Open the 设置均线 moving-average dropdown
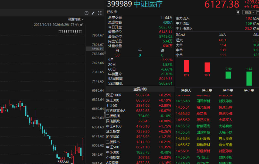This screenshot has height=164, width=259. click(x=76, y=19)
